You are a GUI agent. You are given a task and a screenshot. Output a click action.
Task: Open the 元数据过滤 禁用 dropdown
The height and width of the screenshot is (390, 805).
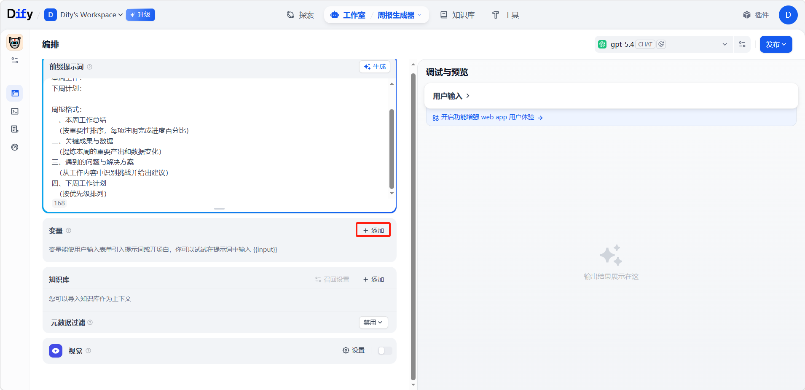[373, 323]
